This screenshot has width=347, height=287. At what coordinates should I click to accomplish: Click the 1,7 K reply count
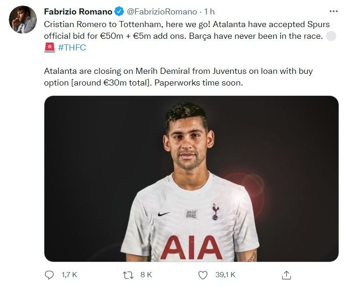[x=69, y=275]
